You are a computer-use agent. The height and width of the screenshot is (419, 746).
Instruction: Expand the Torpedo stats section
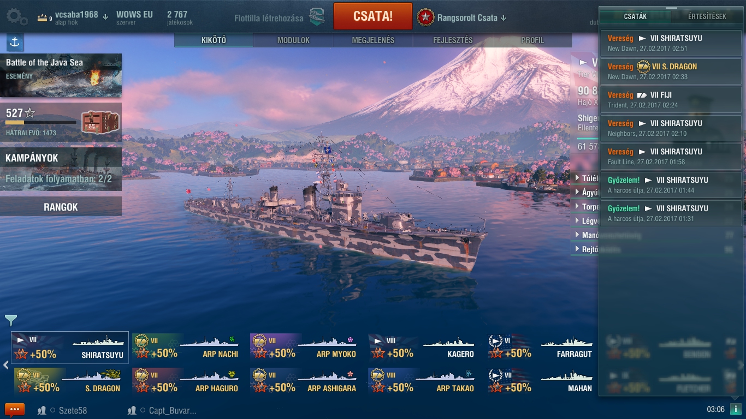pyautogui.click(x=587, y=207)
